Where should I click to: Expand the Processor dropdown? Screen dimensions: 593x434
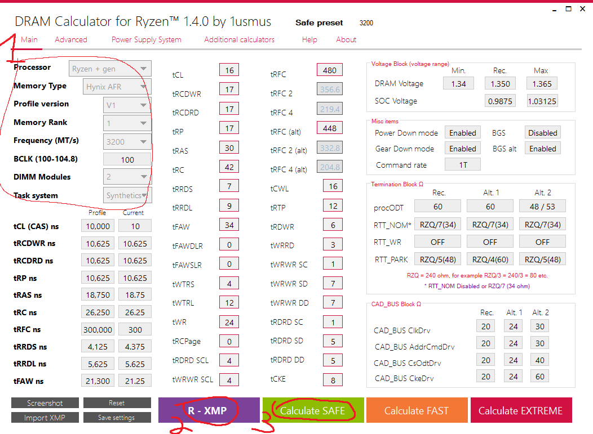click(110, 69)
